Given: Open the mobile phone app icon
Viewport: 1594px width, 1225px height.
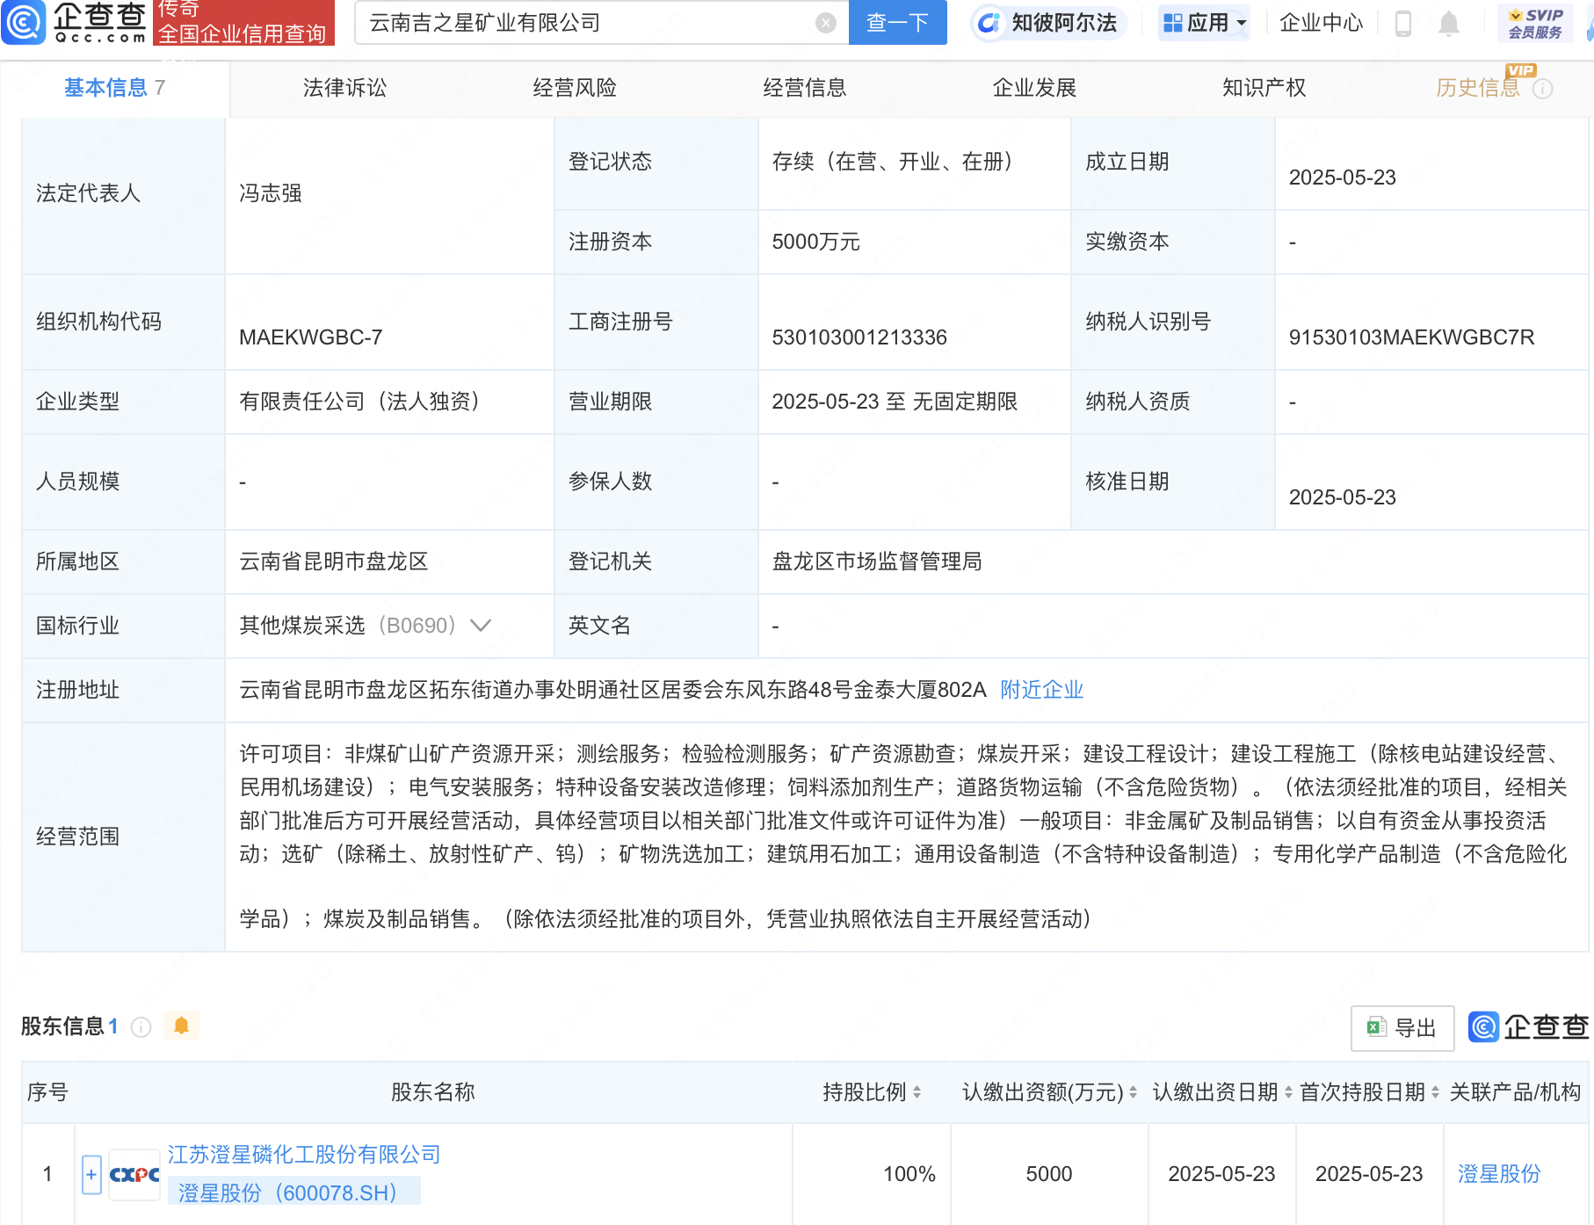Looking at the screenshot, I should click(x=1403, y=23).
